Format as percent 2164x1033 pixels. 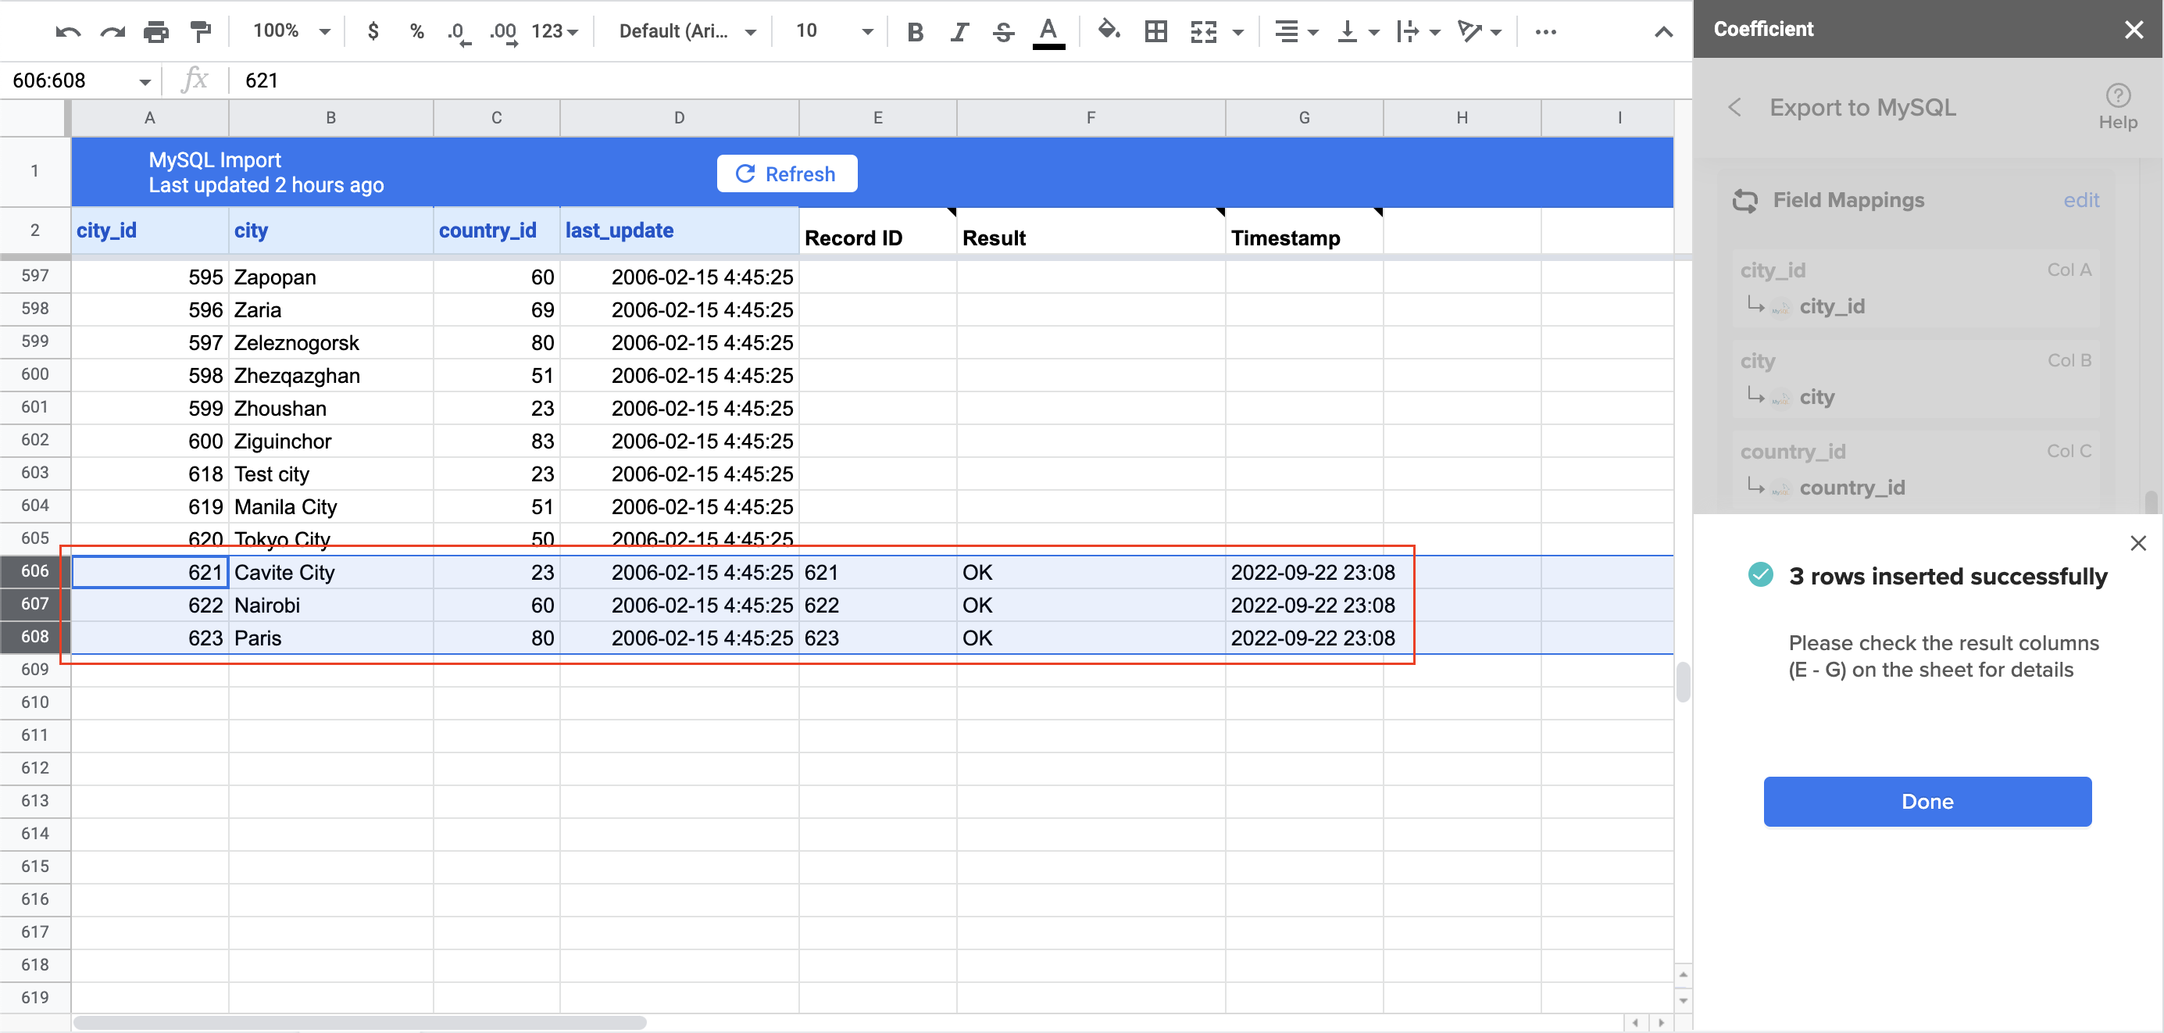point(416,32)
